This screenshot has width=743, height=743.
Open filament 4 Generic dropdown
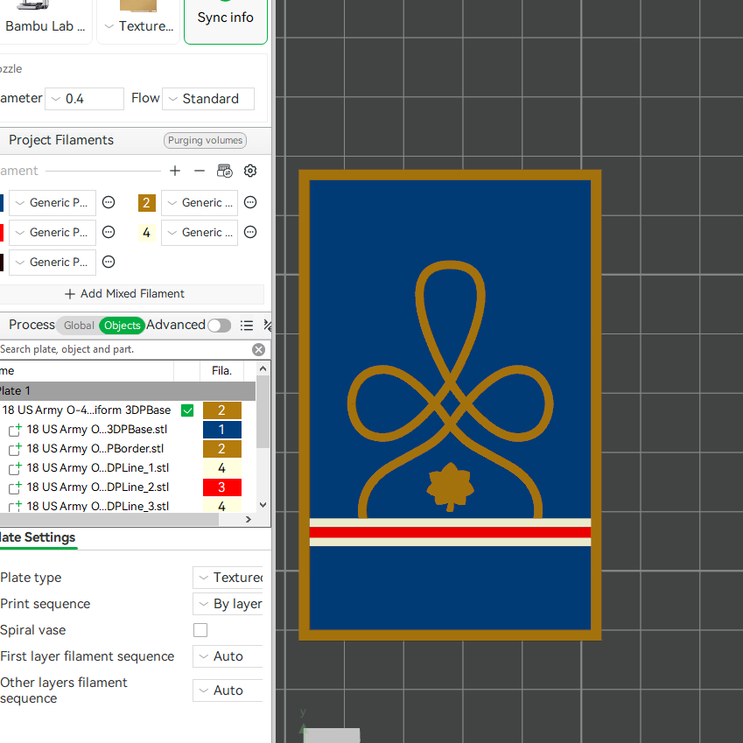(200, 233)
